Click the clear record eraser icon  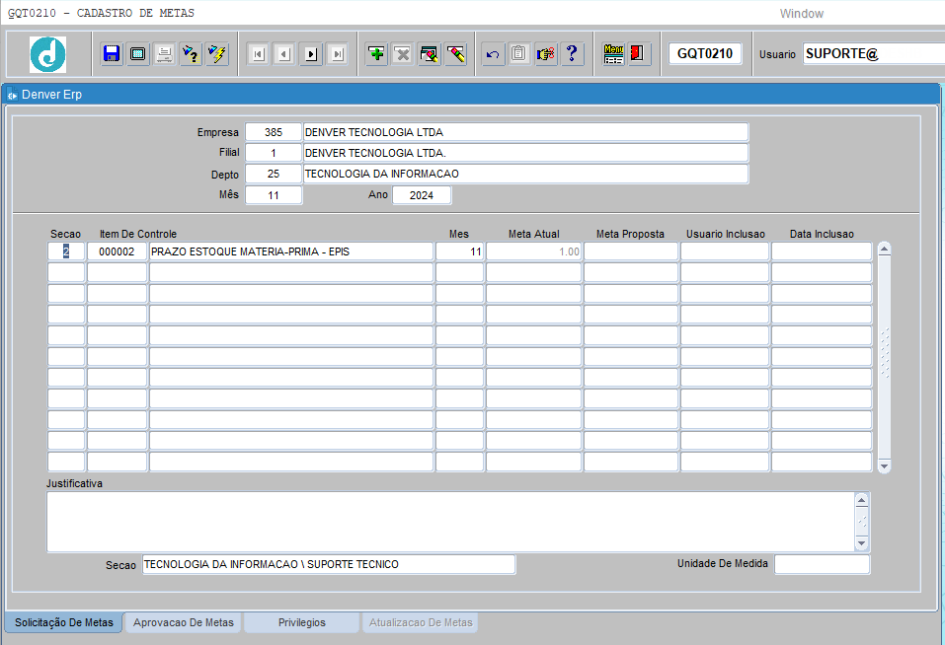[x=430, y=54]
